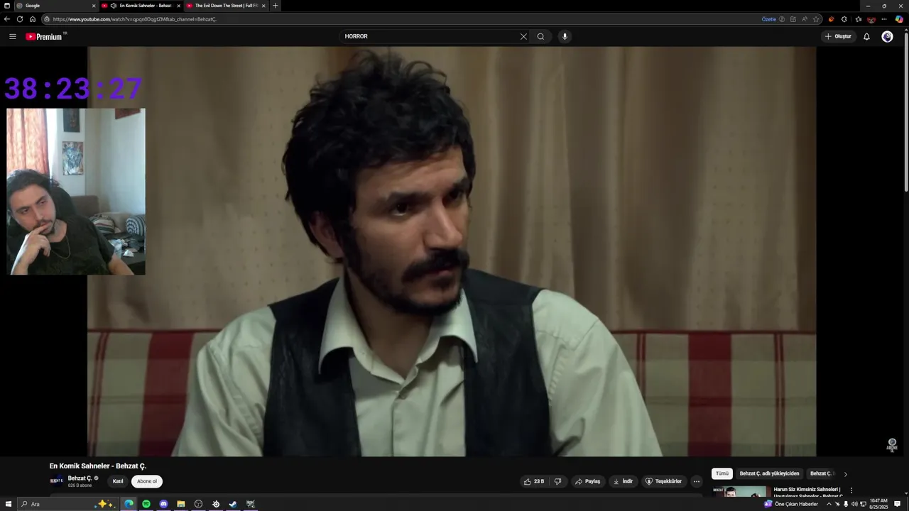This screenshot has width=909, height=511.
Task: Open the account avatar menu
Action: point(887,36)
